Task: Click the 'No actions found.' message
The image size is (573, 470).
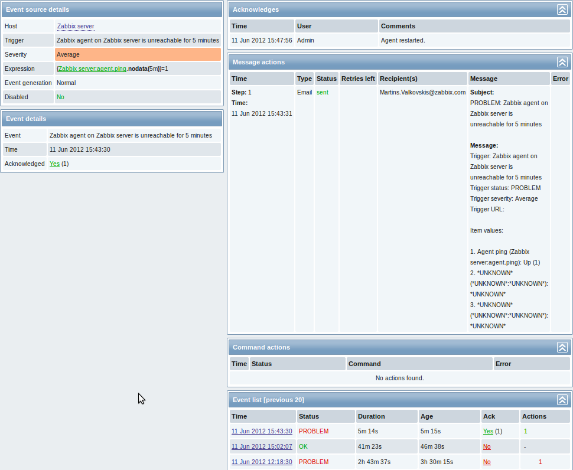Action: (x=400, y=378)
